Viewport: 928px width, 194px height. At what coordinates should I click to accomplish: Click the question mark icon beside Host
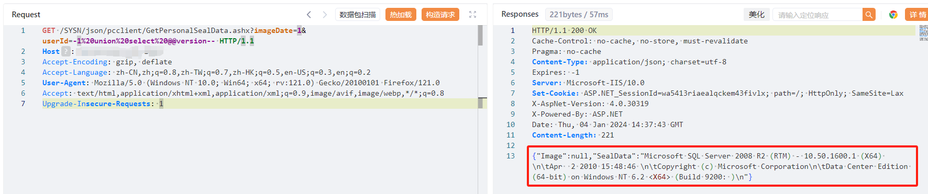65,51
